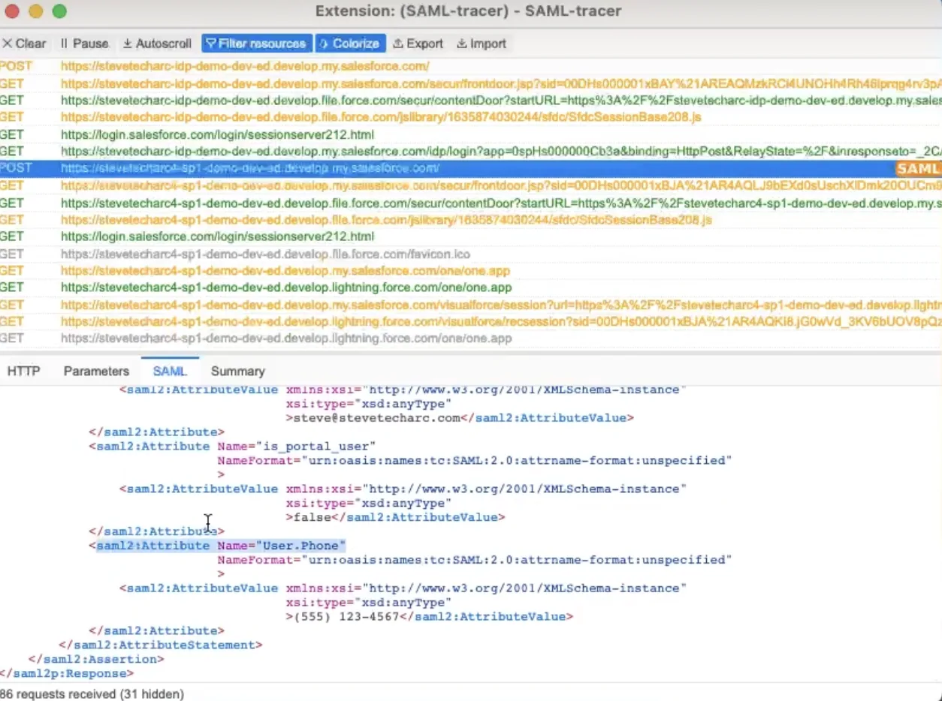
Task: Select the highlighted POST sp1-demo request with SAML badge
Action: [x=471, y=168]
